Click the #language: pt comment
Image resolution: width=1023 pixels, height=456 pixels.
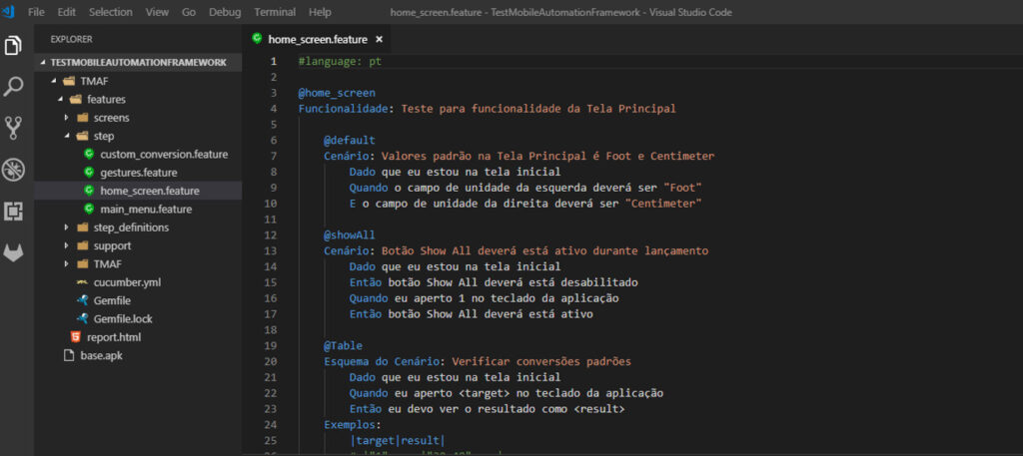point(340,61)
